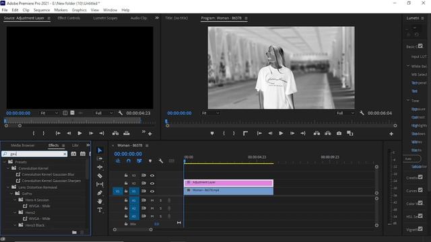Click in the effects search box
This screenshot has height=242, width=431.
(34, 154)
